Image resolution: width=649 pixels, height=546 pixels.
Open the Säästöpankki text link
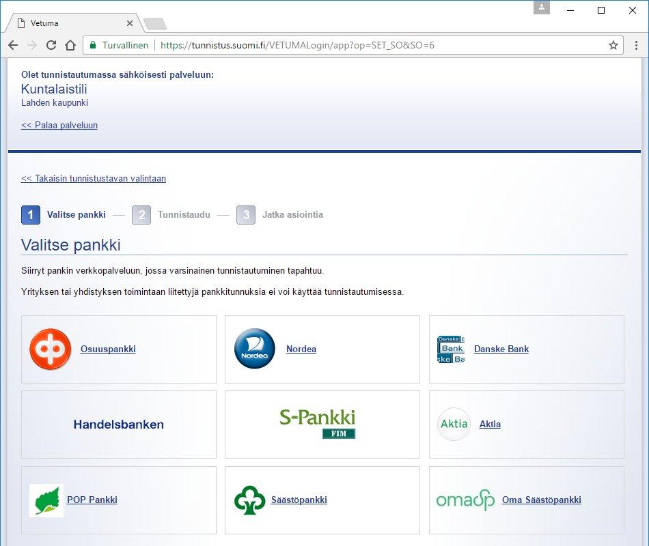[299, 500]
